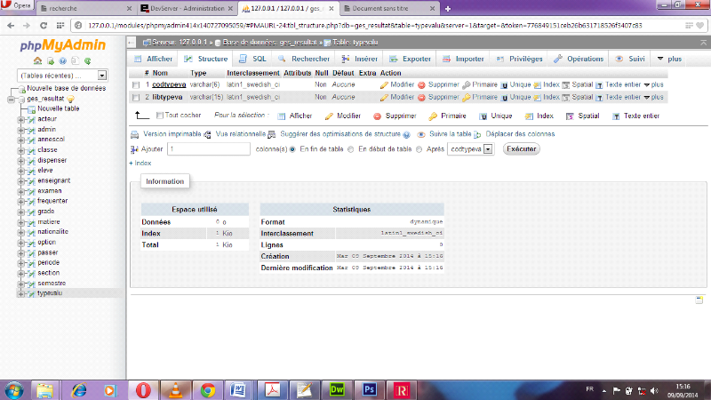Click Nouvelle base de données link
Viewport: 711px width, 400px height.
point(66,88)
